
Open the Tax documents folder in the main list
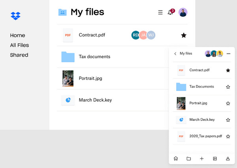point(94,57)
